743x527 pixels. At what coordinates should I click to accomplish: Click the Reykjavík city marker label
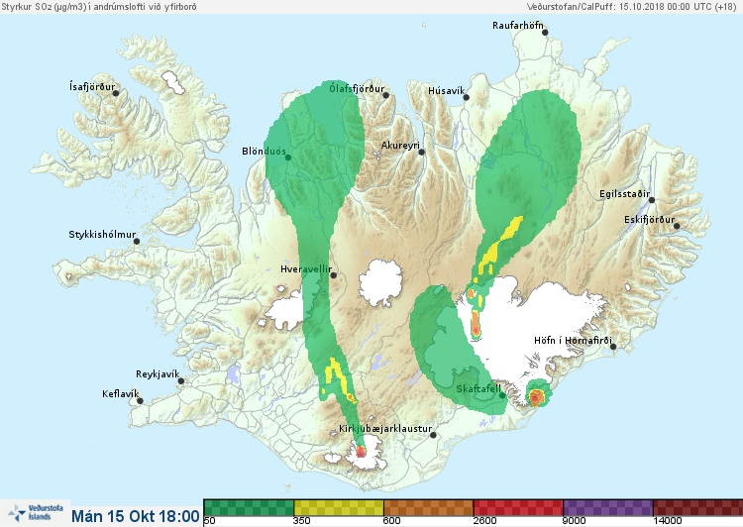click(x=158, y=374)
